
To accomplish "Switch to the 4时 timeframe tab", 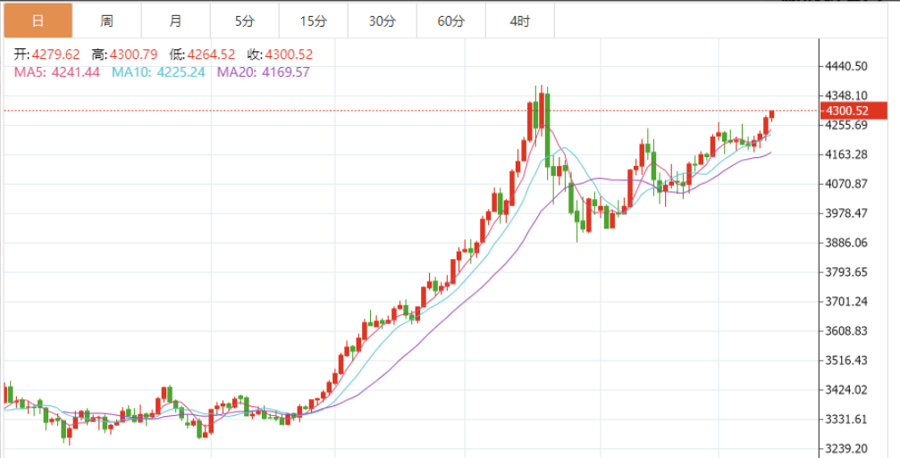I will (x=519, y=21).
